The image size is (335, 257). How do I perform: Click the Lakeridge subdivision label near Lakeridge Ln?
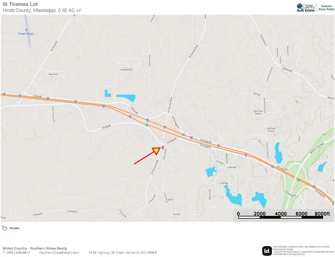coord(232,167)
